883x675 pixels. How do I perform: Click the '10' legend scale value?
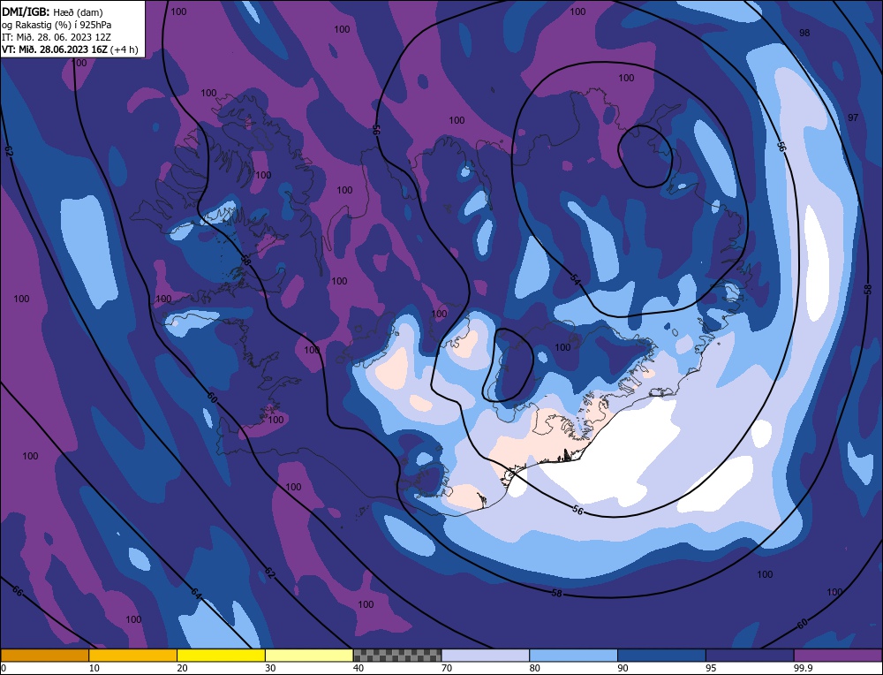click(94, 669)
